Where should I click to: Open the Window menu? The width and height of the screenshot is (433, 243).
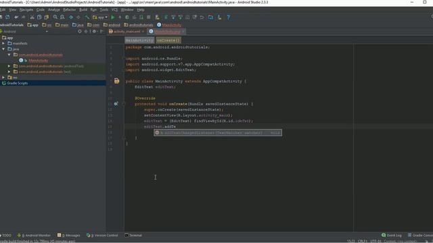pyautogui.click(x=127, y=9)
